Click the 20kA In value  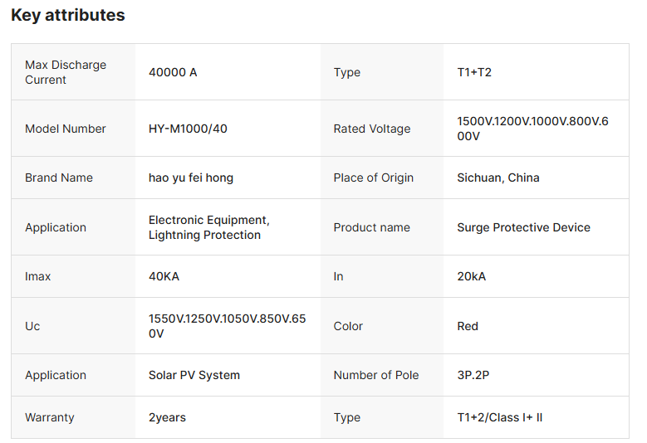[472, 276]
